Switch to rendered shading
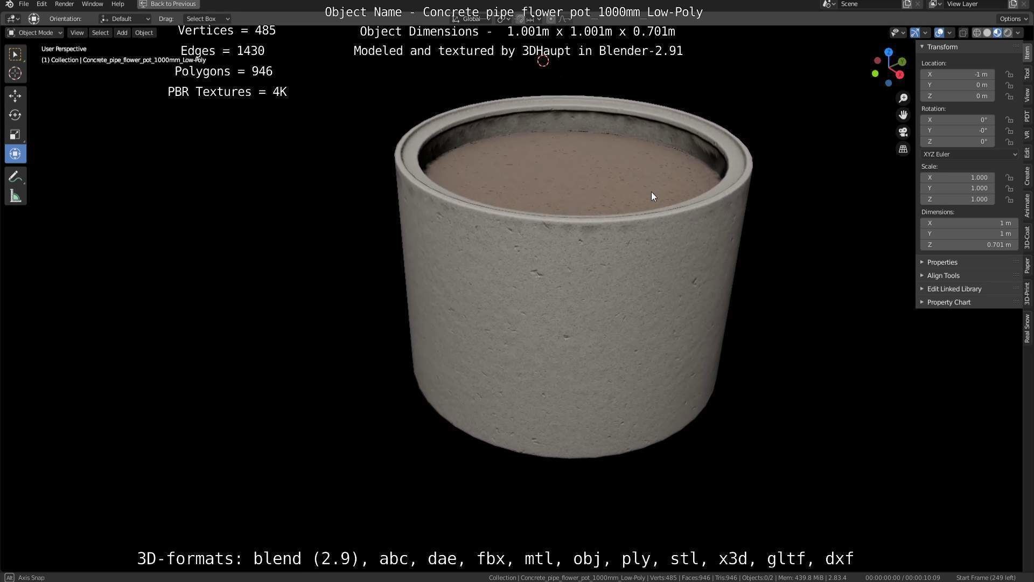 [1008, 33]
